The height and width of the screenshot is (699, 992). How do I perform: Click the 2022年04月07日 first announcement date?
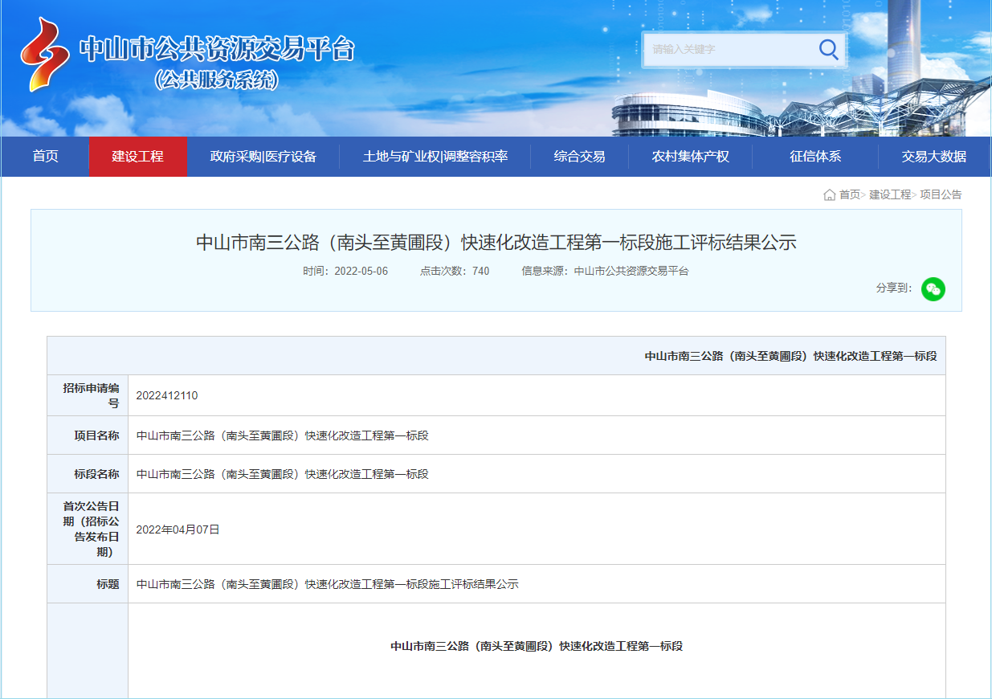pos(178,529)
